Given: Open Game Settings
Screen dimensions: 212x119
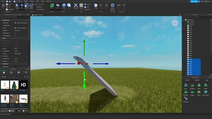Looking at the screenshot, I should (113, 7).
